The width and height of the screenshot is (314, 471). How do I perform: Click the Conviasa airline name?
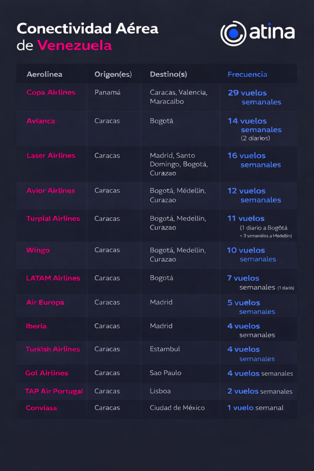[x=41, y=408]
